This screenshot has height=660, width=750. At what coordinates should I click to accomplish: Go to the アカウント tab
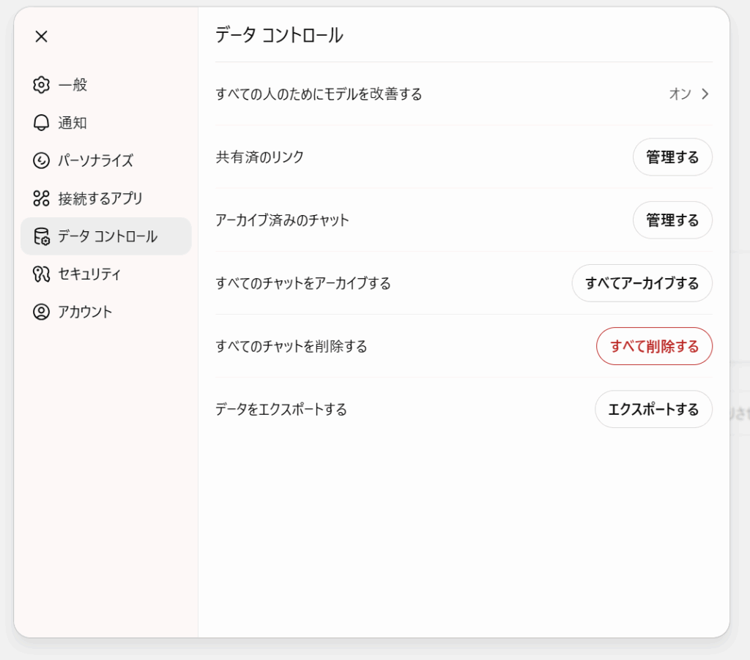(x=105, y=312)
